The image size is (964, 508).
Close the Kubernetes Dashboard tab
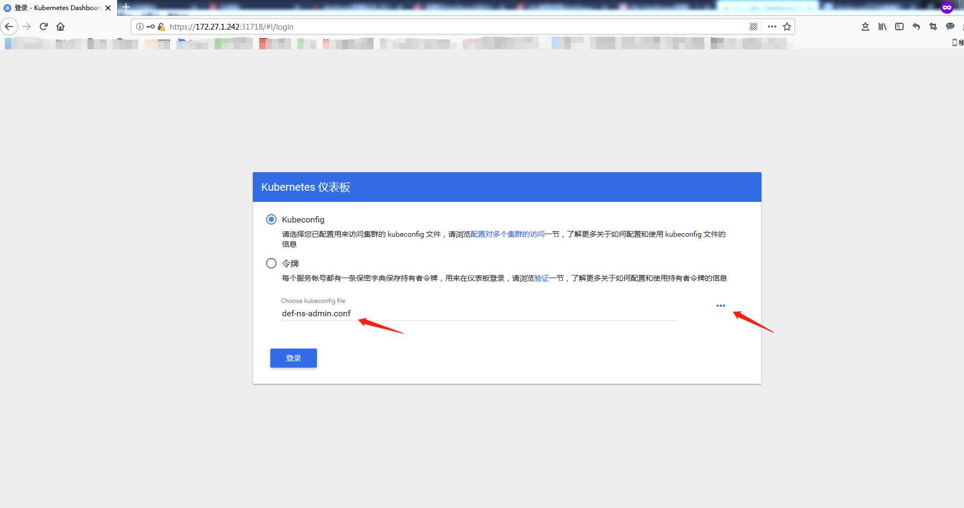tap(108, 8)
